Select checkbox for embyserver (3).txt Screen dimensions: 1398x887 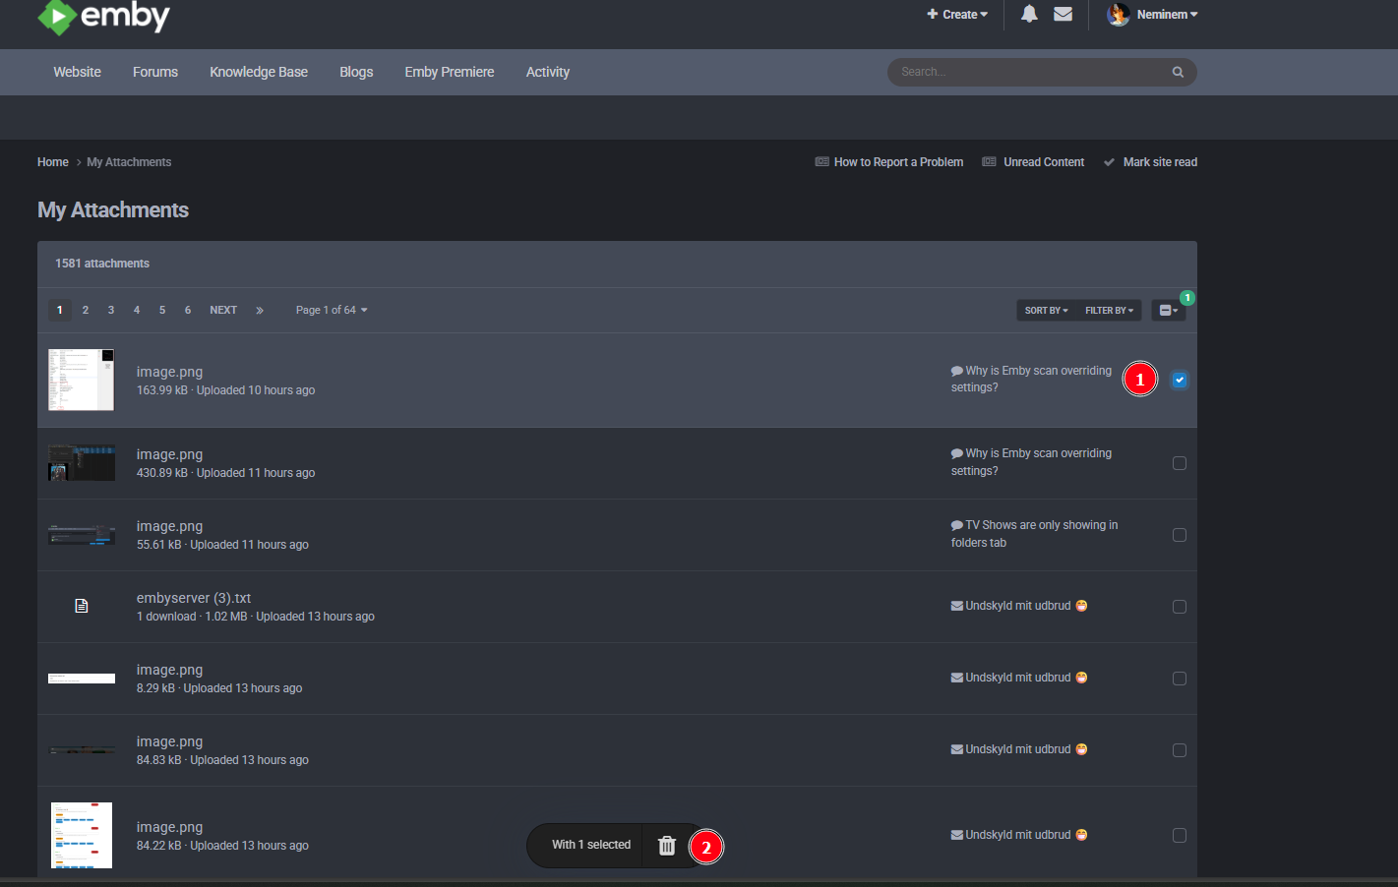[x=1180, y=607]
